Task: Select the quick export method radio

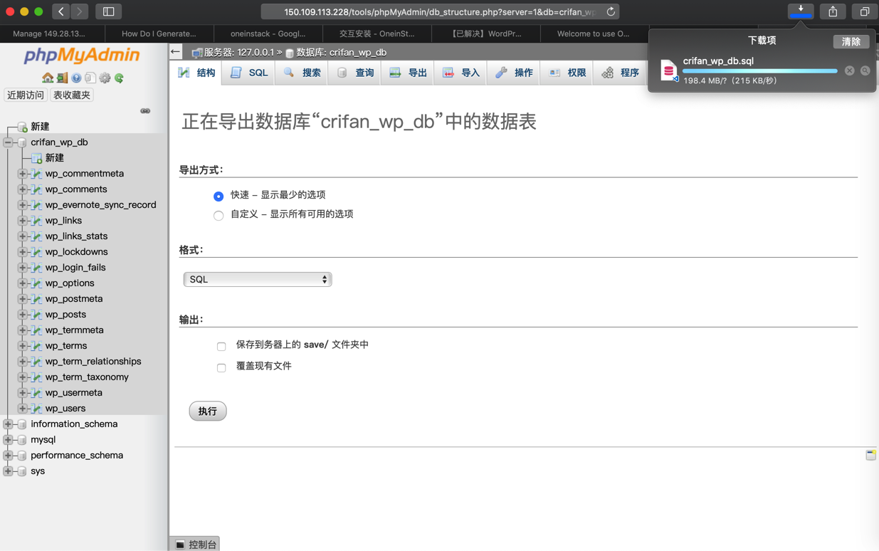Action: tap(219, 196)
